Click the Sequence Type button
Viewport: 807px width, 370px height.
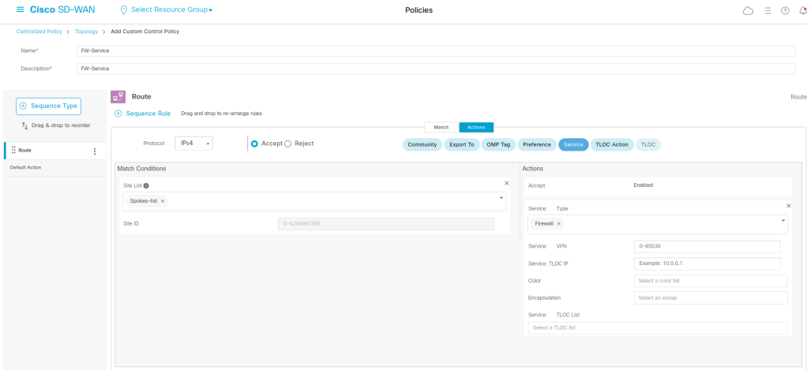pyautogui.click(x=48, y=106)
